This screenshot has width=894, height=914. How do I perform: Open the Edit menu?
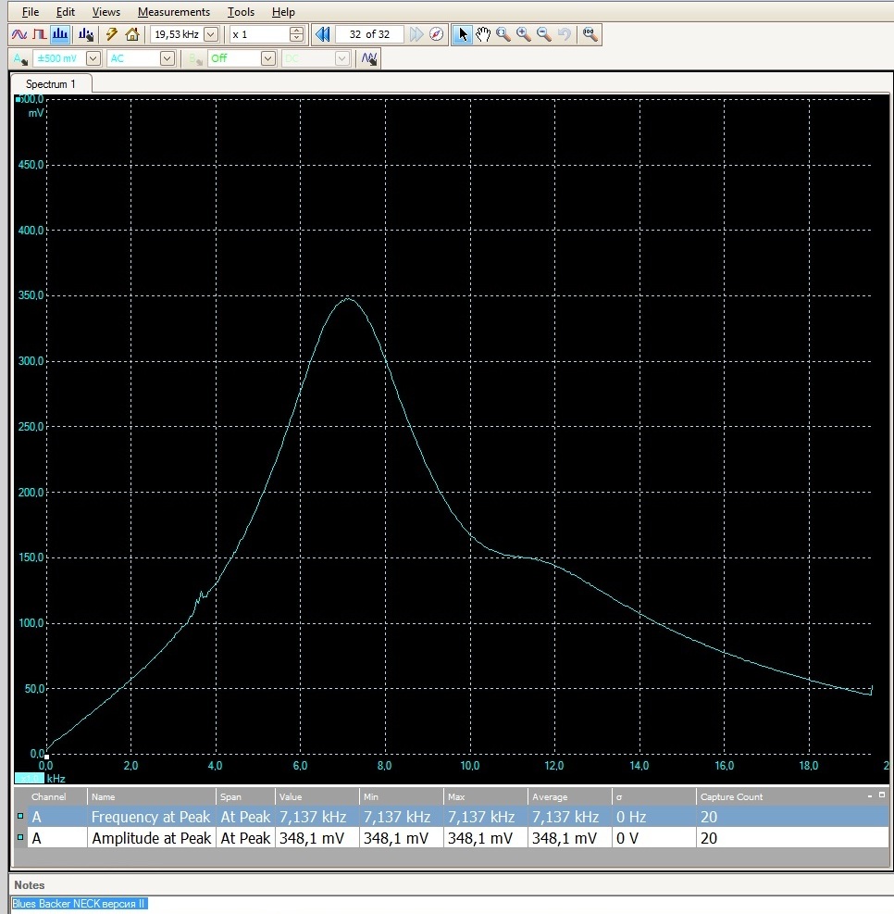(x=65, y=12)
